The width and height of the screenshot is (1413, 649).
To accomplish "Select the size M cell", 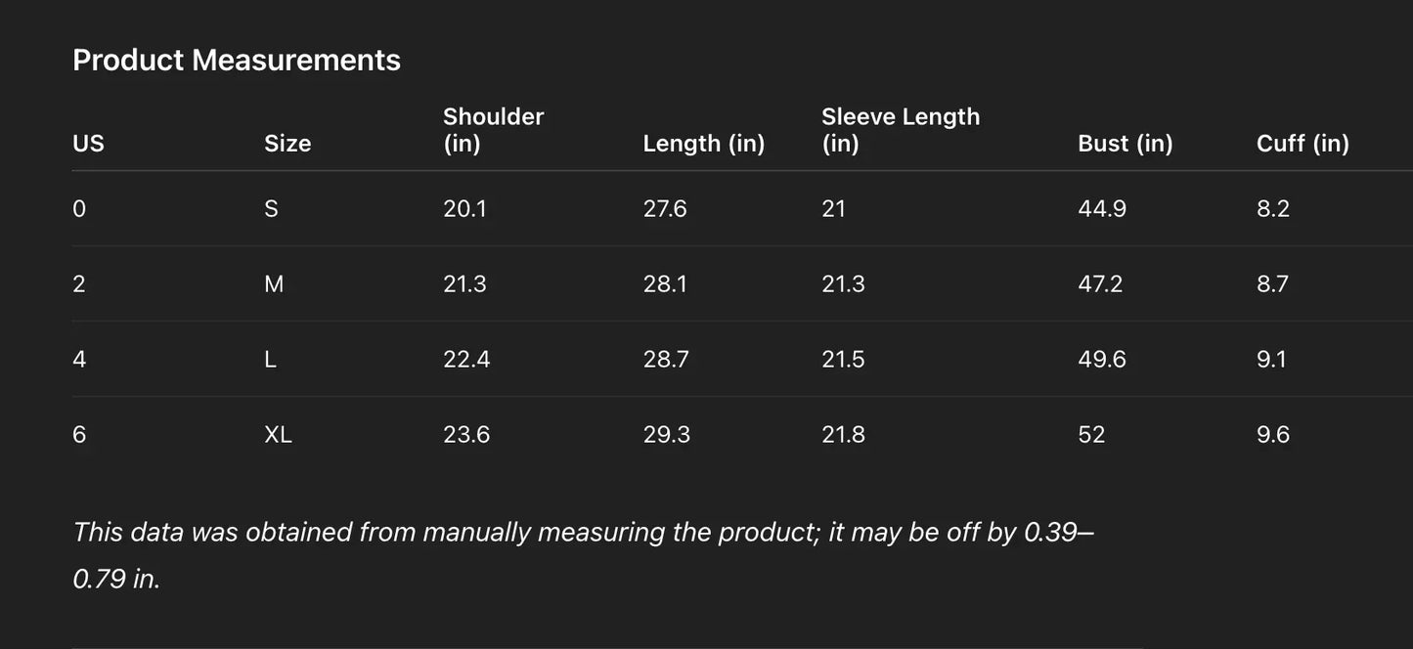I will tap(274, 284).
